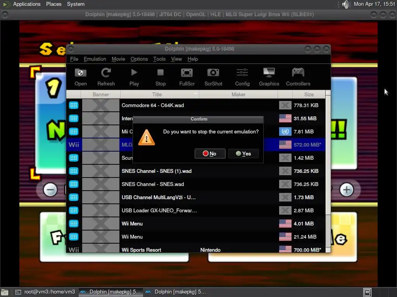Select the 21.24 MiB Wii Menu entry
The height and width of the screenshot is (297, 397).
(196, 237)
